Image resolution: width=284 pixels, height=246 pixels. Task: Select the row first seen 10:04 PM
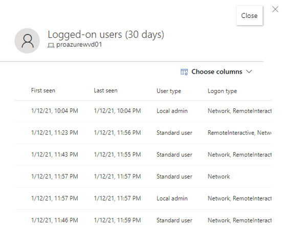pos(143,111)
